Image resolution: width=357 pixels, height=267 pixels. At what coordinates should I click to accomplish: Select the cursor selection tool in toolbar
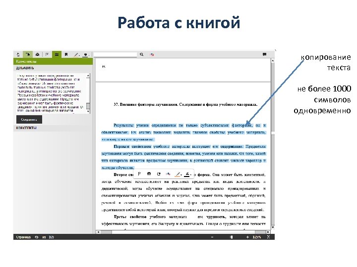[x=28, y=54]
